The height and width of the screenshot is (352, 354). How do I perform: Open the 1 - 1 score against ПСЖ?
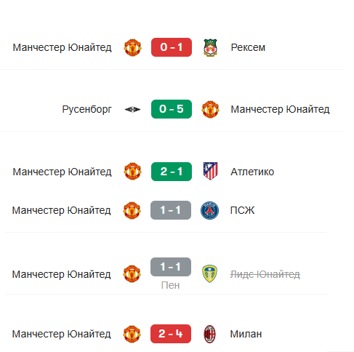171,210
